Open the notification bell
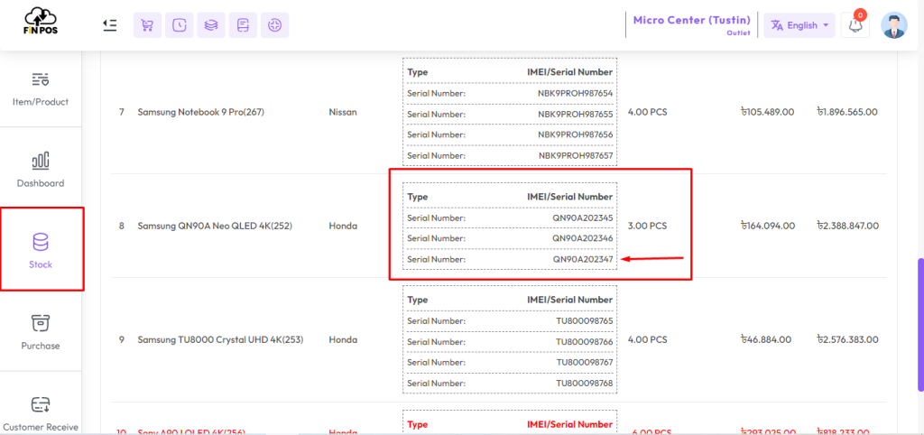Viewport: 924px width, 435px height. [855, 25]
